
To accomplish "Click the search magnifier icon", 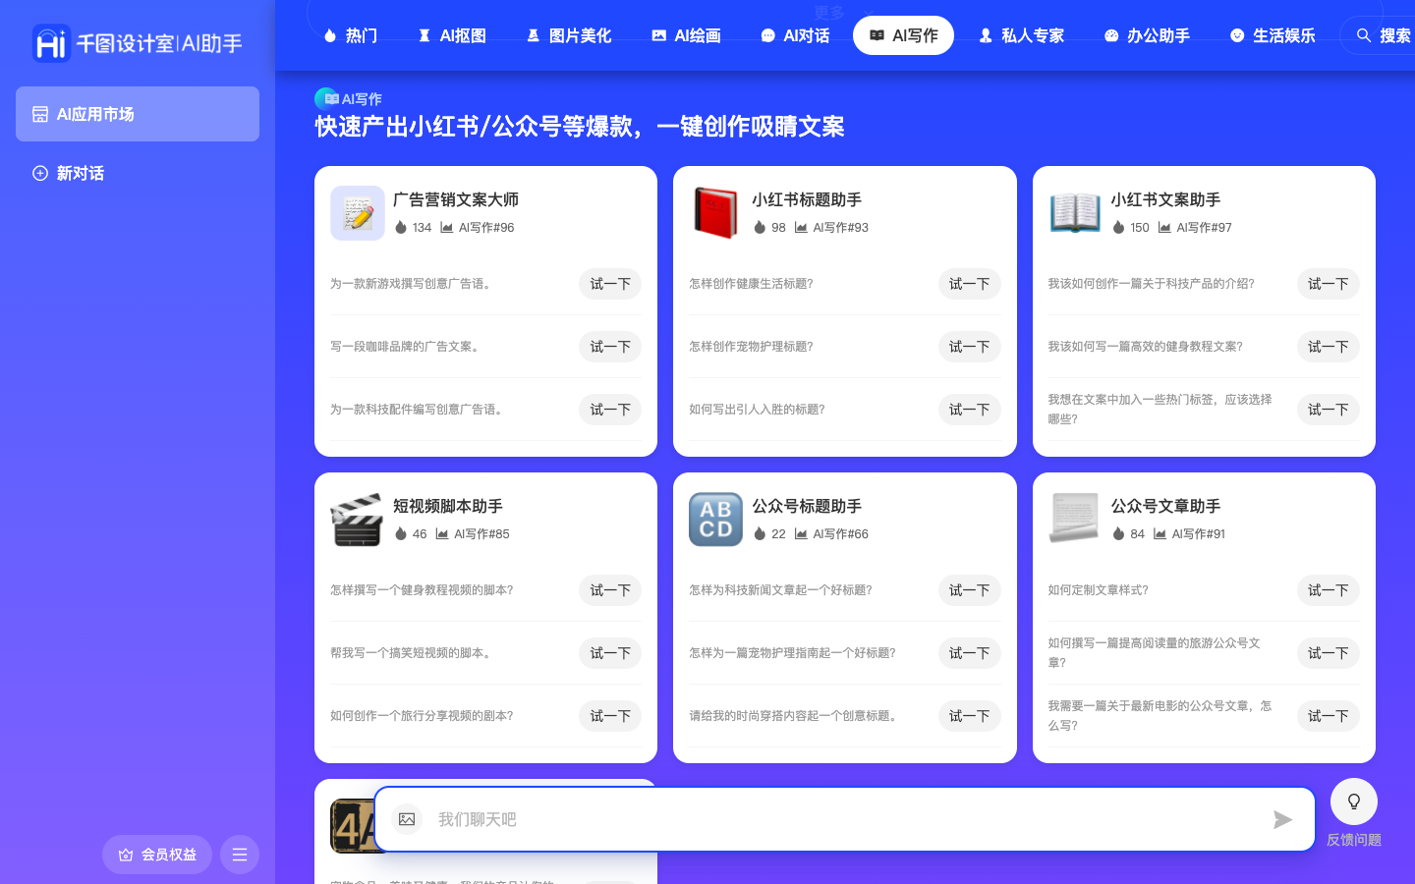I will tap(1364, 35).
